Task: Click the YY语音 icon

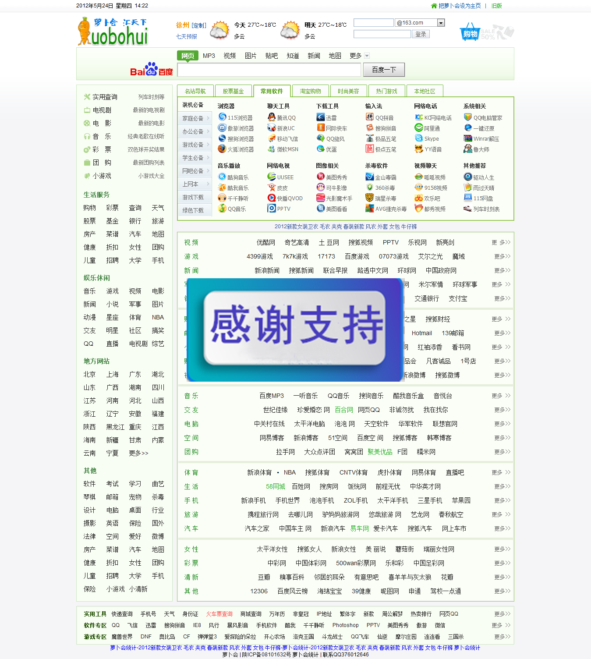Action: [419, 149]
